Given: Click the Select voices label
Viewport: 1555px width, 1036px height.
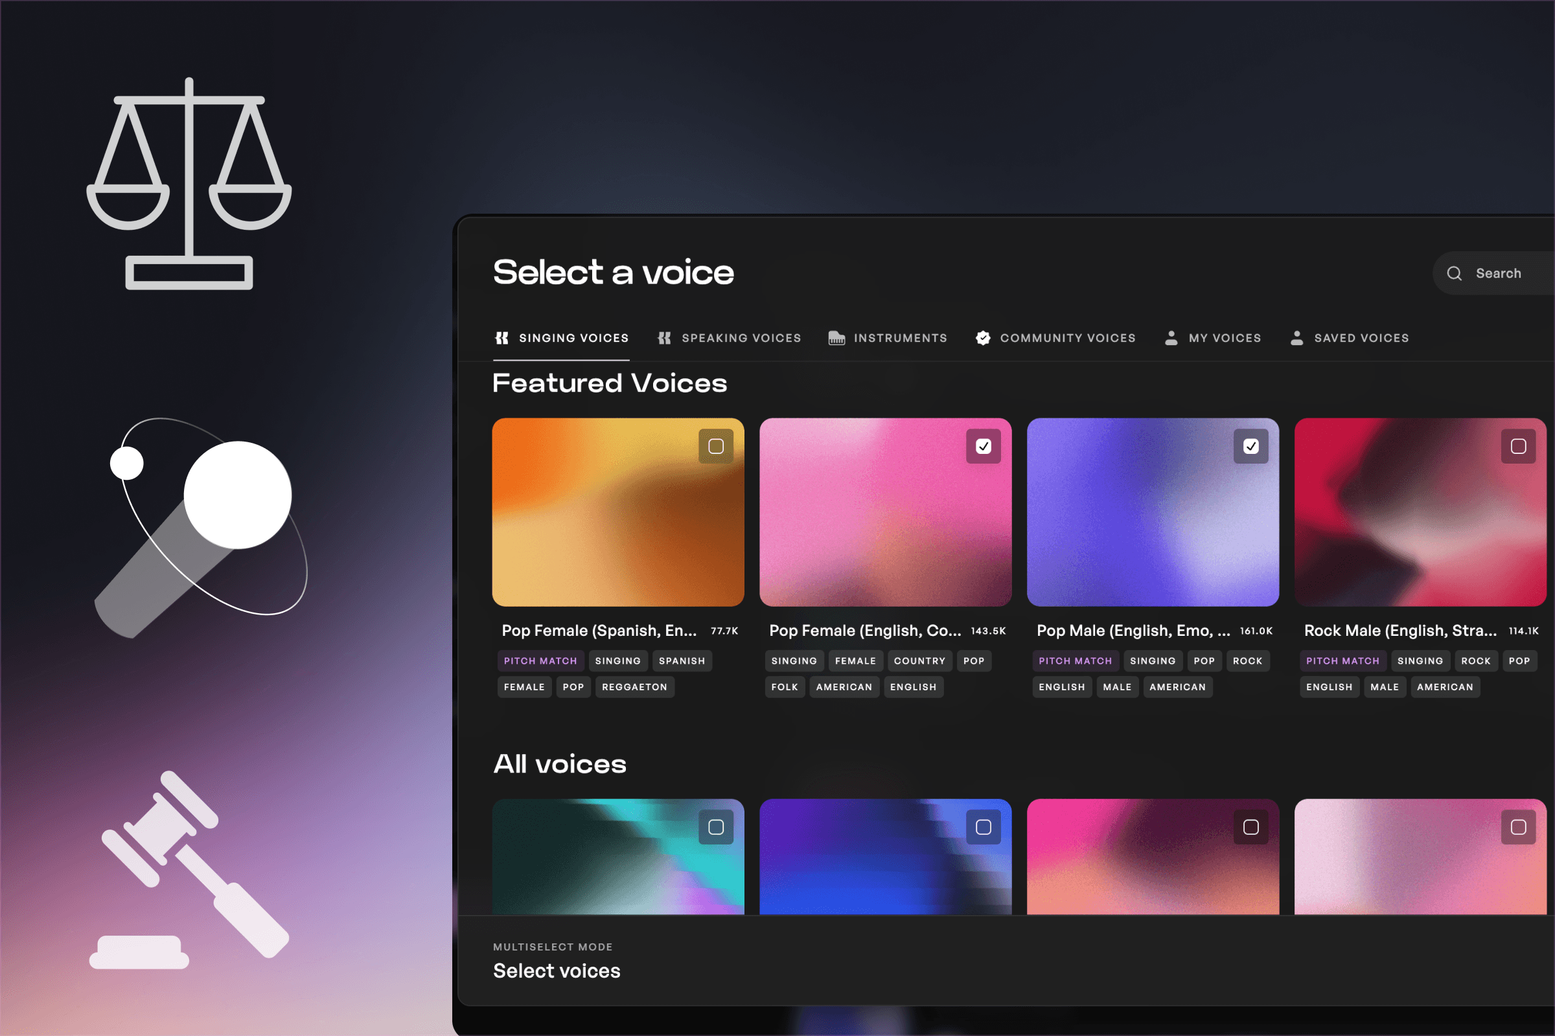Looking at the screenshot, I should (x=557, y=971).
